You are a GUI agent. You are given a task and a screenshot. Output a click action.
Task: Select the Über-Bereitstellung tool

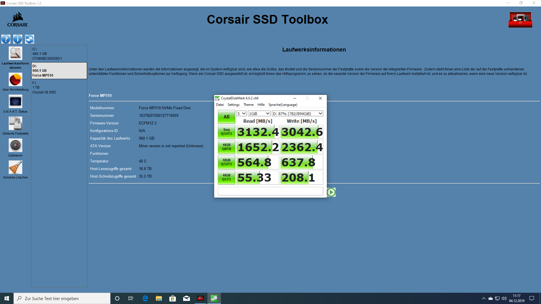[15, 80]
